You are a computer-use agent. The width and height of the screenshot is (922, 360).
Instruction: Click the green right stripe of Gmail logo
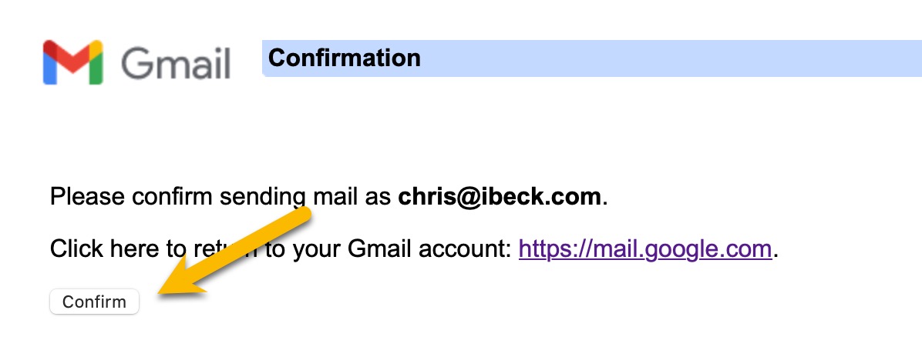click(96, 68)
